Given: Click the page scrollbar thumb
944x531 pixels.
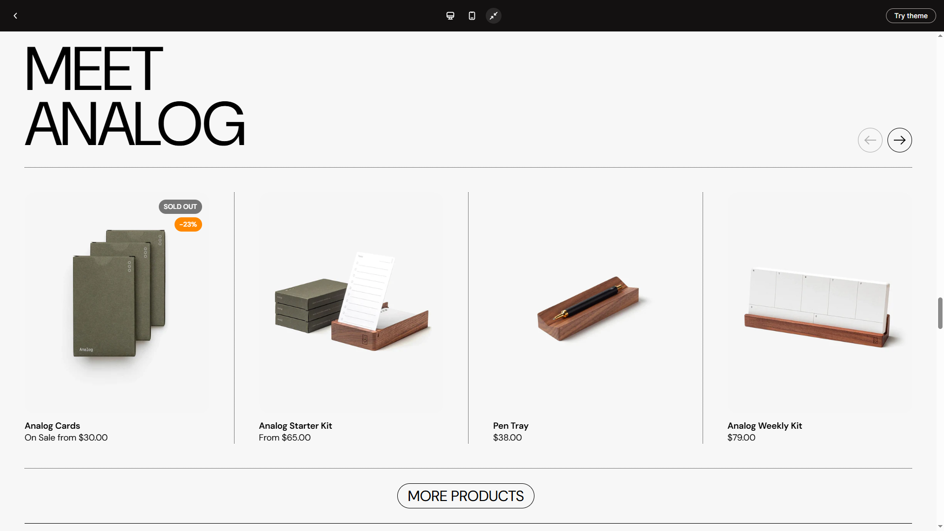Looking at the screenshot, I should [x=940, y=313].
